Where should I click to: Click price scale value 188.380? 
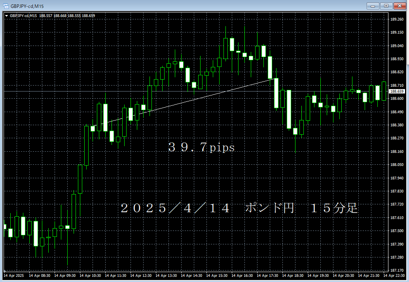[x=397, y=125]
